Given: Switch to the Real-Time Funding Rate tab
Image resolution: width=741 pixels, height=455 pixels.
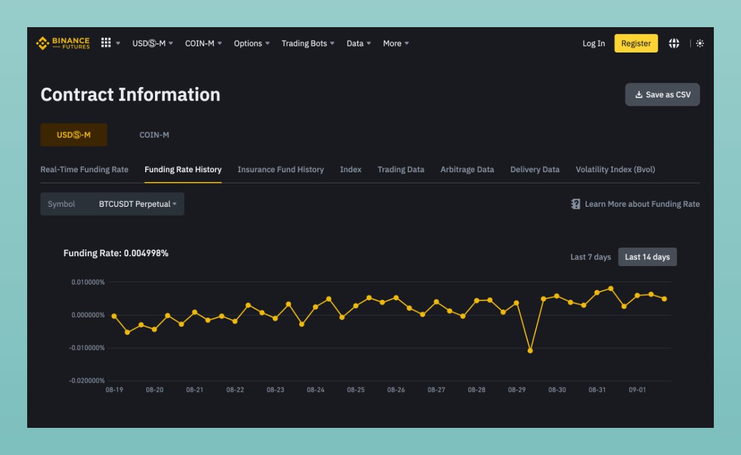Looking at the screenshot, I should click(85, 169).
